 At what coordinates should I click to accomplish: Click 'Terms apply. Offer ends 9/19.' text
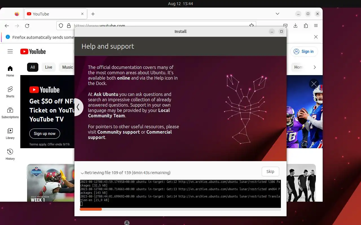(50, 144)
